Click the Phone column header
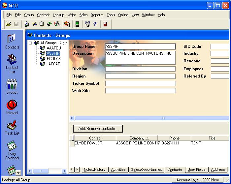This screenshot has width=231, height=184. (x=174, y=138)
